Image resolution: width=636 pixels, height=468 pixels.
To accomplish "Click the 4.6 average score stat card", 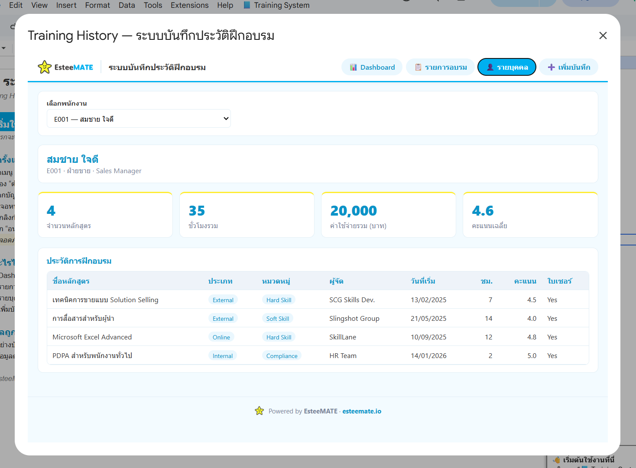I will tap(530, 215).
